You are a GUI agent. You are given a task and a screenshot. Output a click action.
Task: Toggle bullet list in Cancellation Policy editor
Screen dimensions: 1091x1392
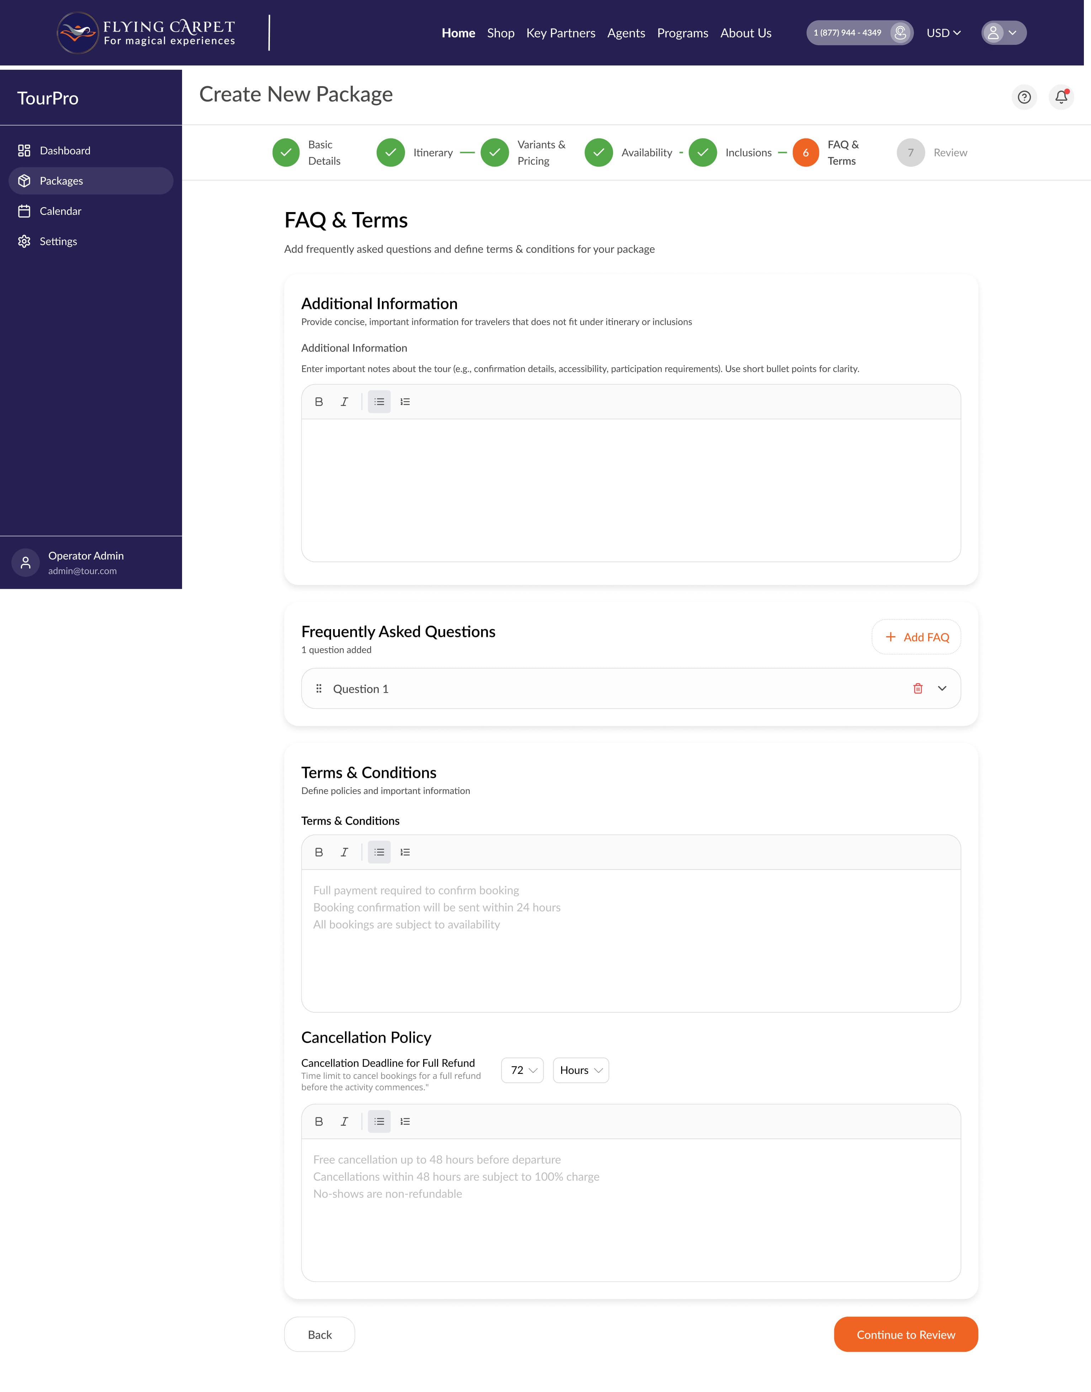[x=379, y=1121]
